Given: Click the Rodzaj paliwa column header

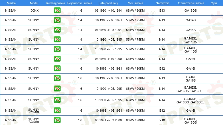Looking at the screenshot, I should click(x=55, y=3).
